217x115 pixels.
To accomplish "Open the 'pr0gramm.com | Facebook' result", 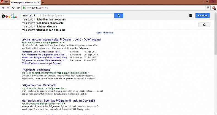I will point(39,85).
